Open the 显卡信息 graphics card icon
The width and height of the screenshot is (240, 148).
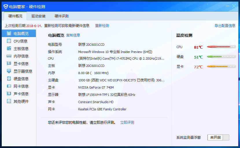pyautogui.click(x=9, y=63)
